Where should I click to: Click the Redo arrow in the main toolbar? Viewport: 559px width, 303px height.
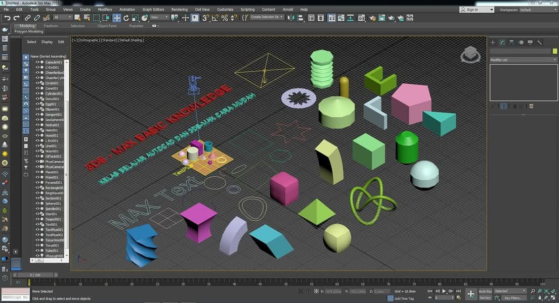click(x=16, y=18)
